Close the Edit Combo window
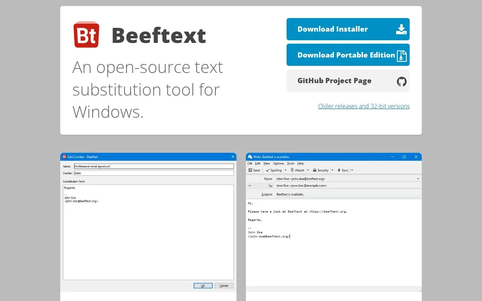Screen dimensions: 482x301 [x=232, y=157]
